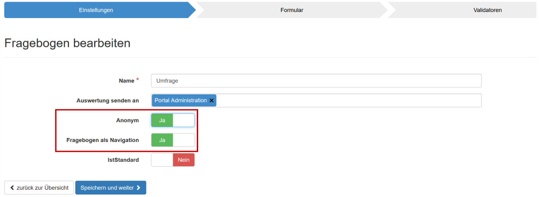Click the red Nein part of the IstStandard switch
539x197 pixels.
[184, 160]
